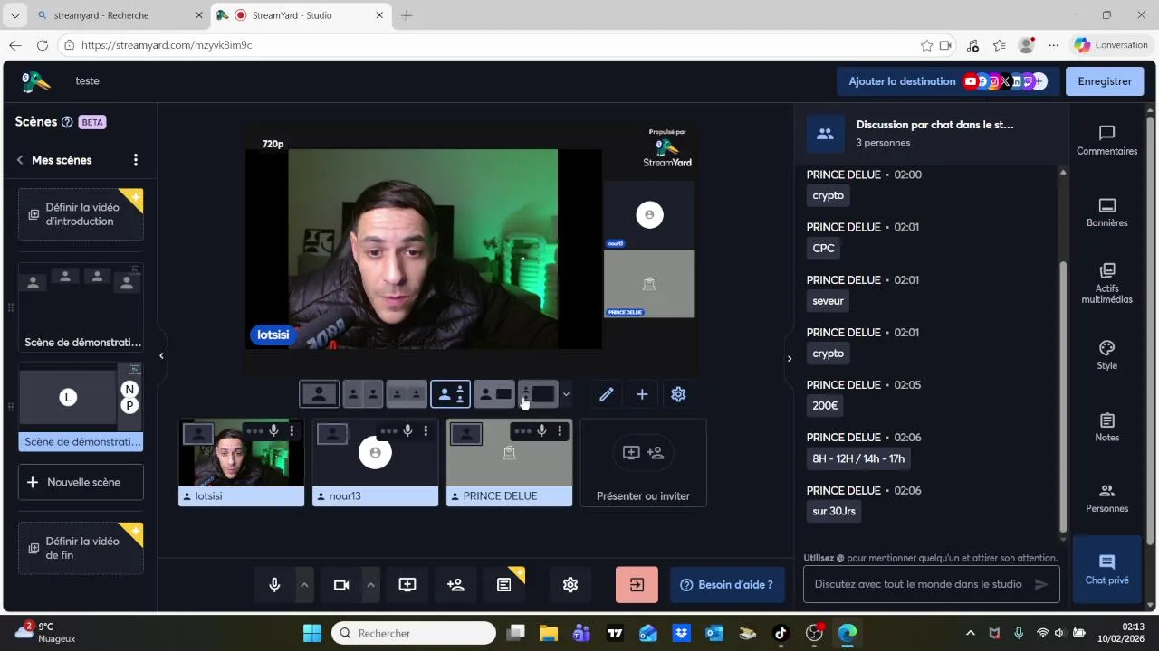Click Nouvelle scène button

(81, 482)
